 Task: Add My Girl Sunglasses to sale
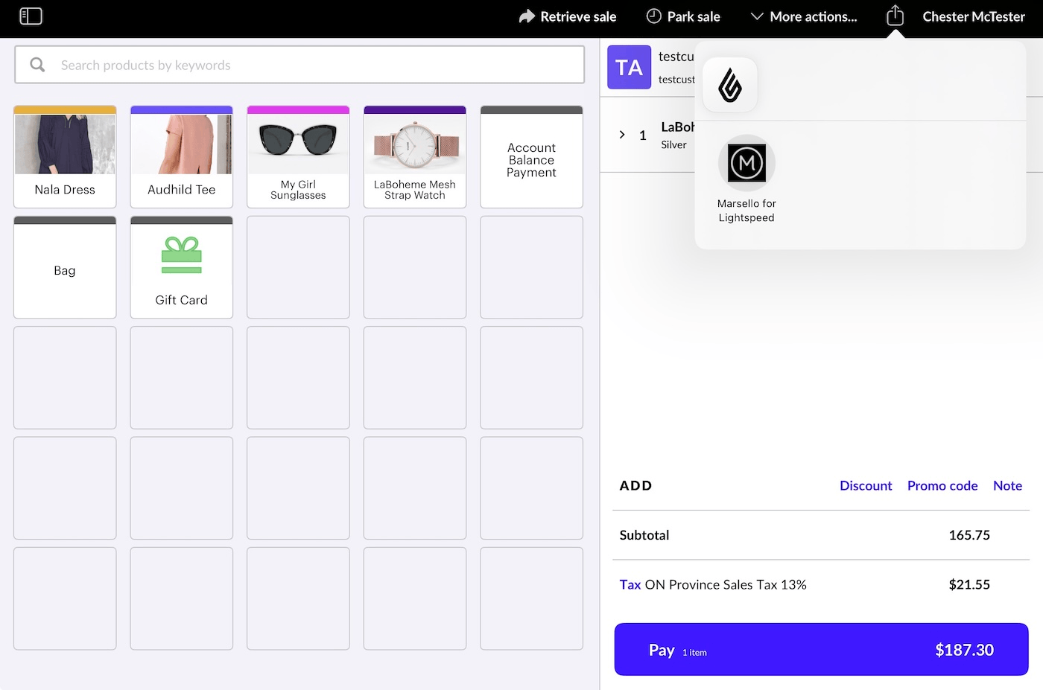click(298, 156)
